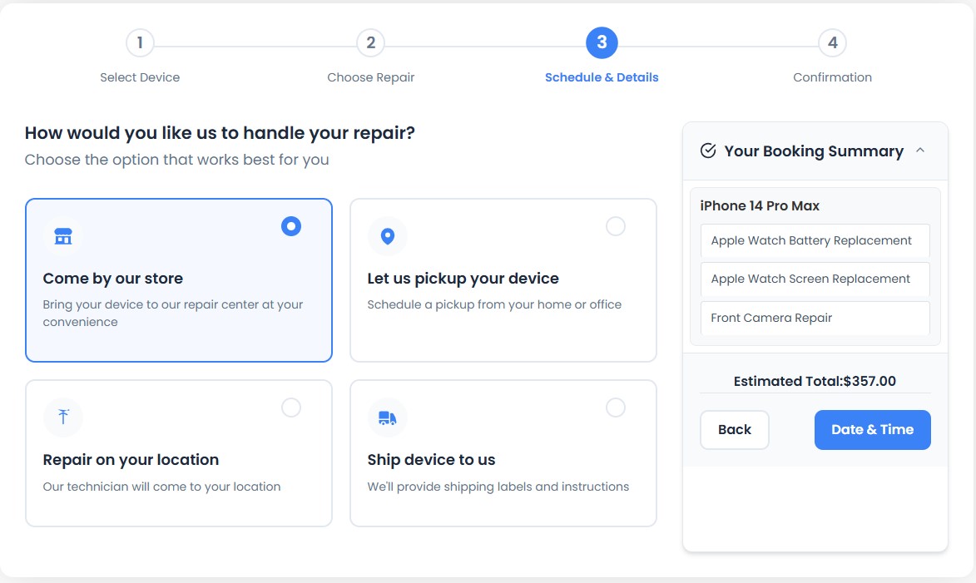
Task: Choose the Let us pickup your device title
Action: 463,278
